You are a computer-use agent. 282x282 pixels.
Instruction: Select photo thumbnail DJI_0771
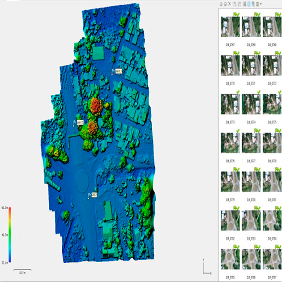250,65
